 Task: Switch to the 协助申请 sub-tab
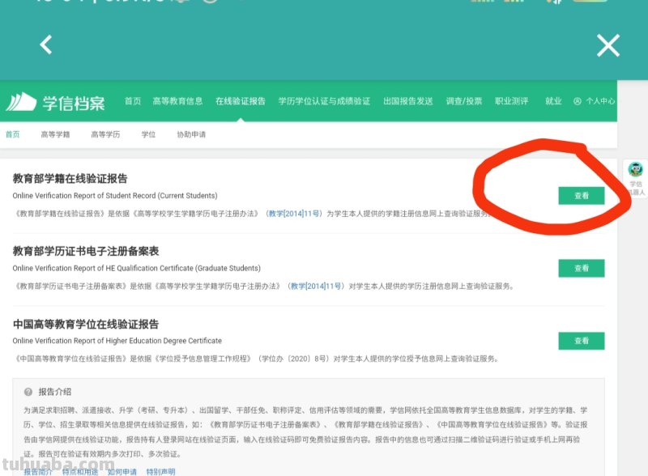coord(191,134)
